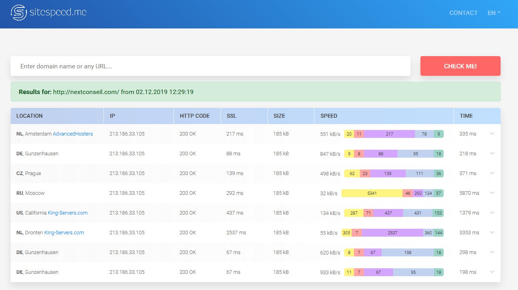The image size is (518, 290).
Task: Click the sitespeed.me logo icon
Action: pos(19,13)
